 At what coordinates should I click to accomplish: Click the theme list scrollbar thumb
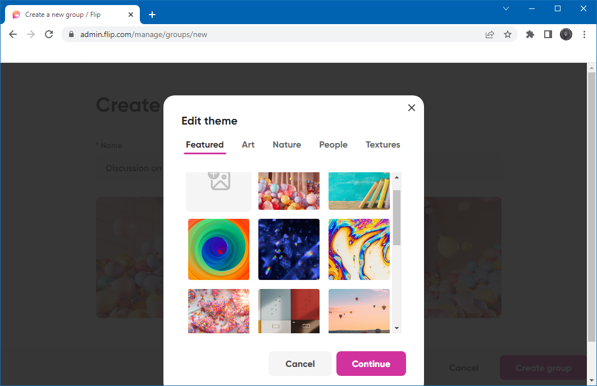[397, 218]
